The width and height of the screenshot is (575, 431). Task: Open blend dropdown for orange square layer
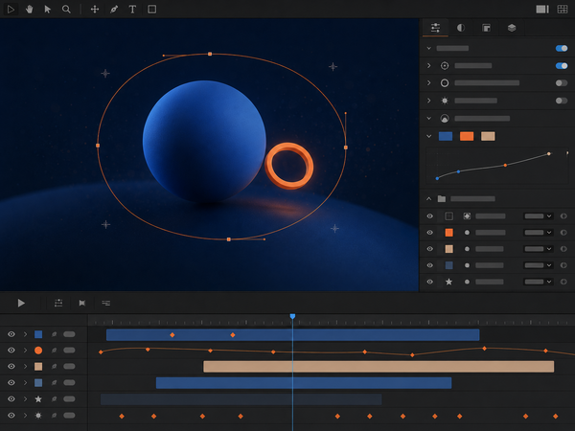[538, 233]
